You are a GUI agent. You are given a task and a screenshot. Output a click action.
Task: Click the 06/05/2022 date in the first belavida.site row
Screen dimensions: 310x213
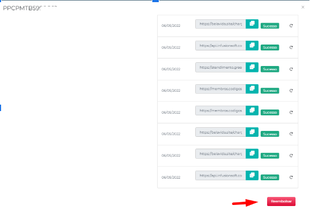point(171,26)
